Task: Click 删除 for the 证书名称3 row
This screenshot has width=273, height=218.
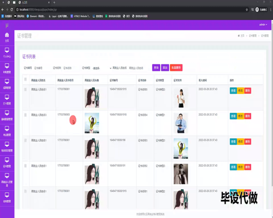Action: 247,141
